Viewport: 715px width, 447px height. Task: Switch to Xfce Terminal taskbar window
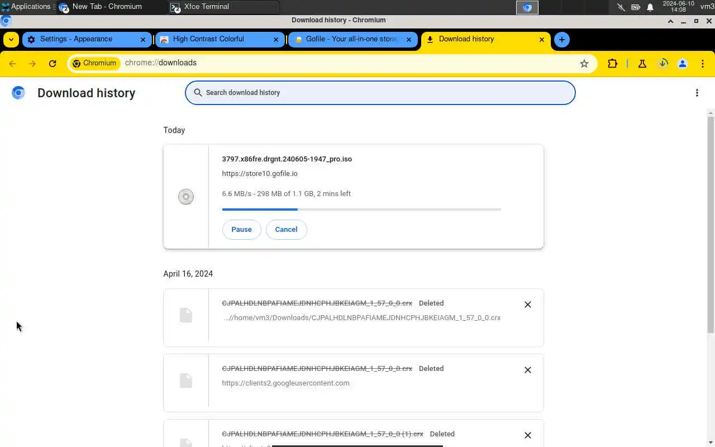(223, 7)
